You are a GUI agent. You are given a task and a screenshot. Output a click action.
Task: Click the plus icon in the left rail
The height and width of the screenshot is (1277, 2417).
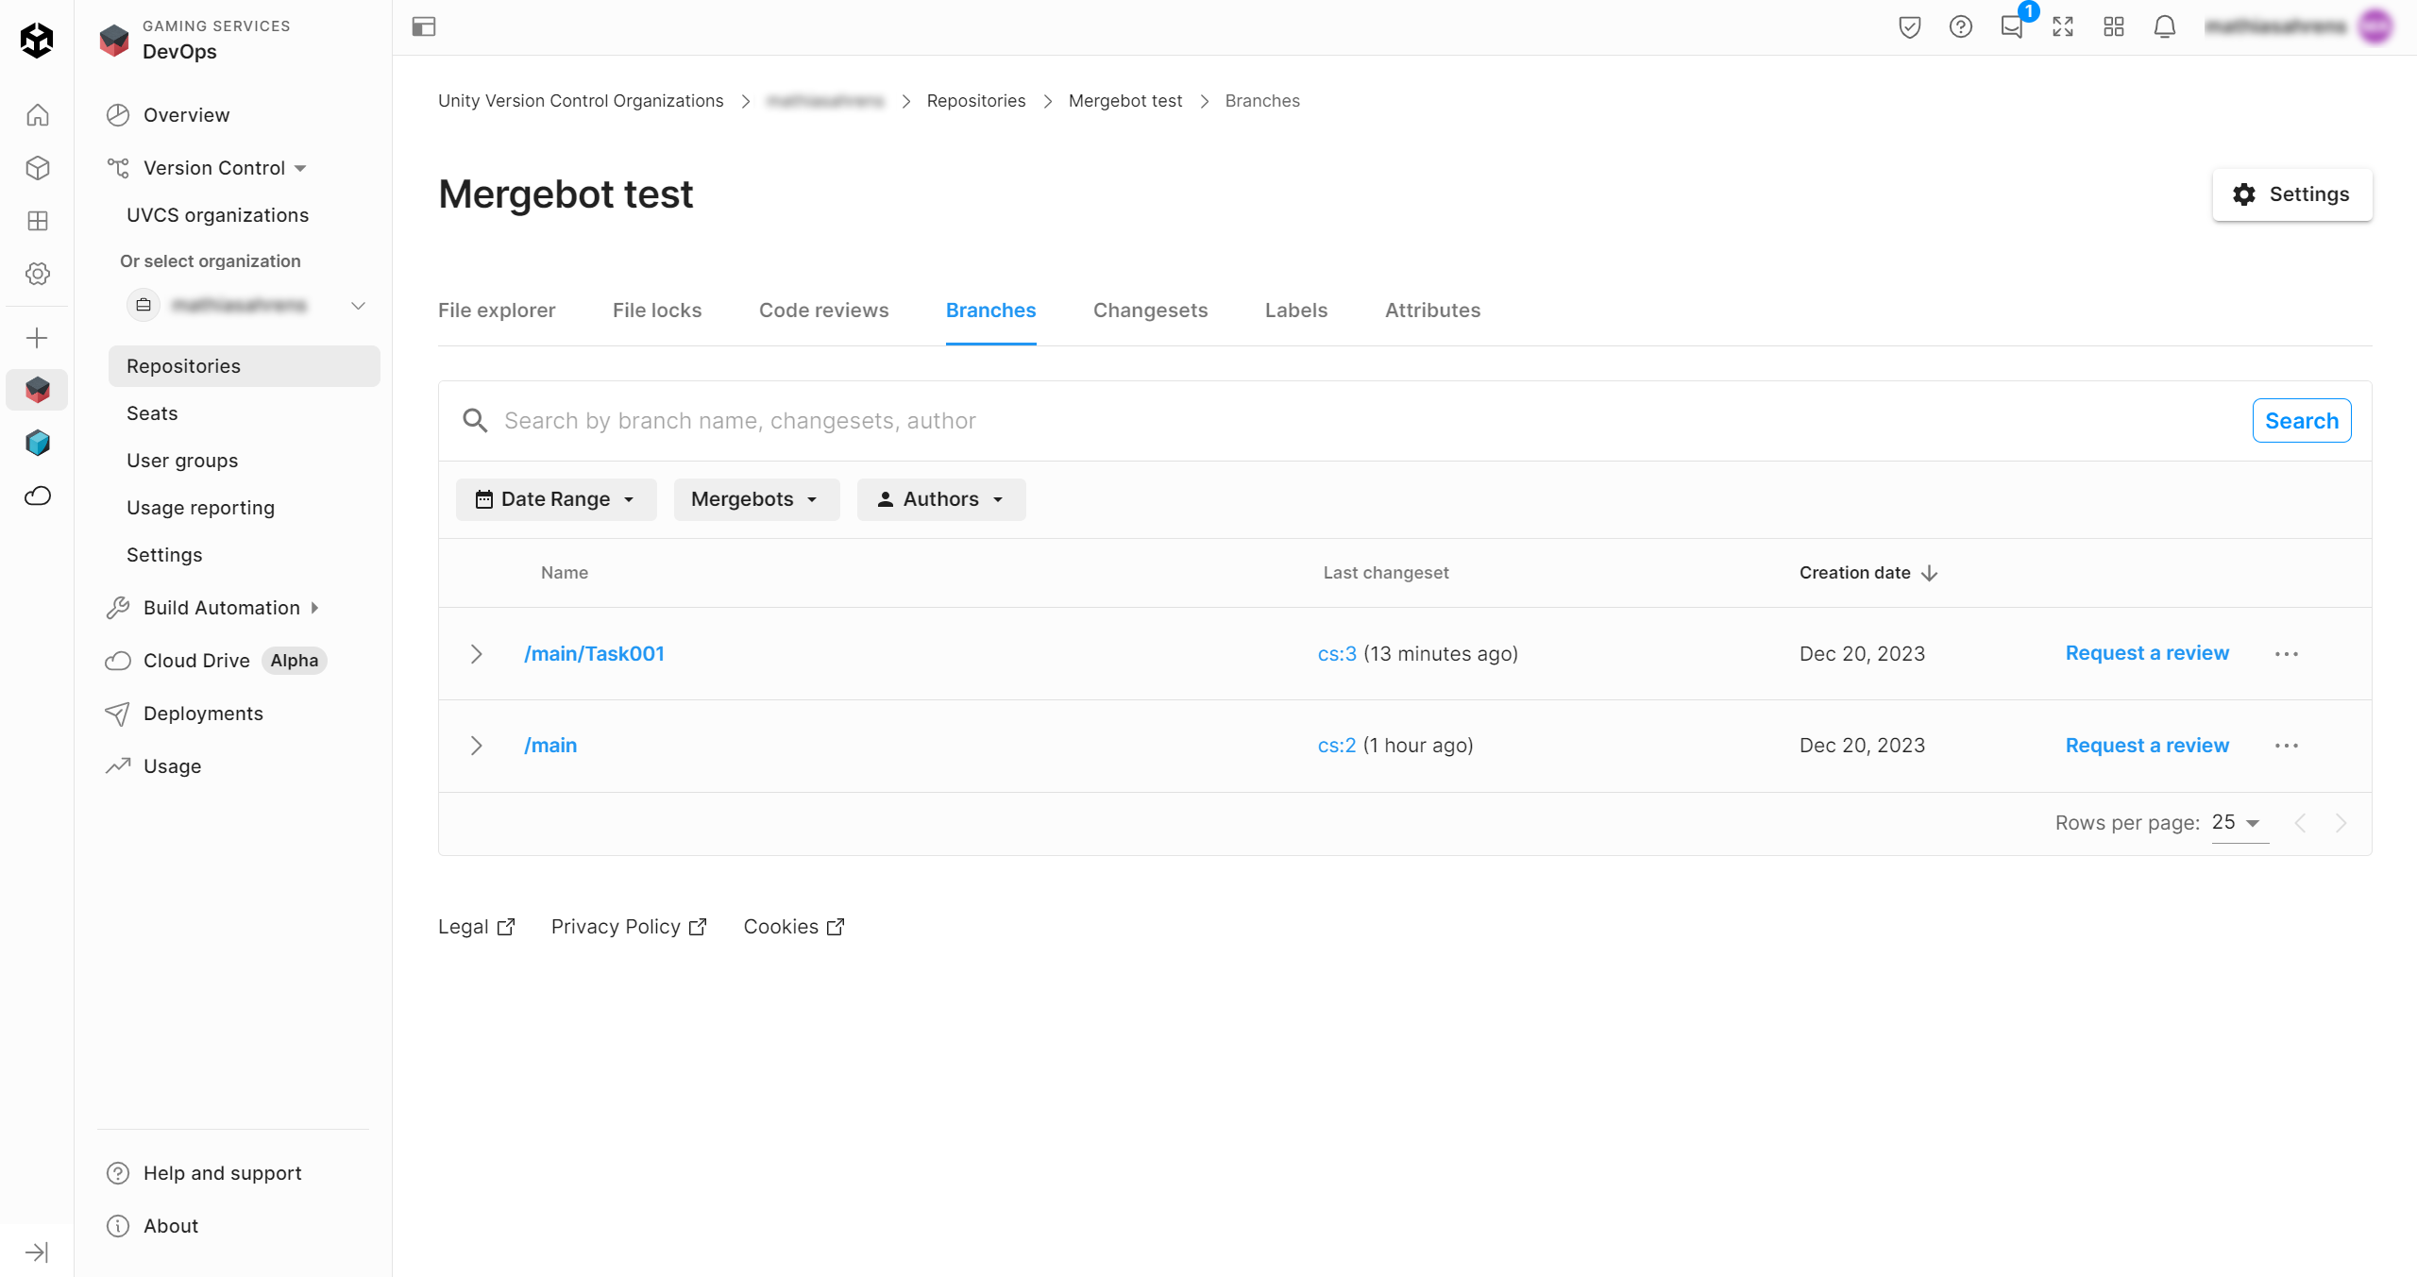37,337
